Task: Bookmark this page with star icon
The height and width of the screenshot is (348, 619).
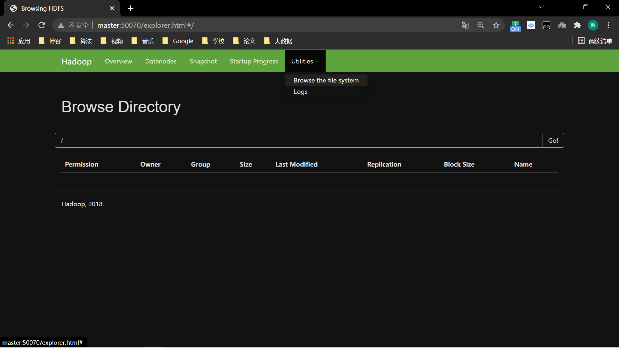Action: tap(496, 25)
